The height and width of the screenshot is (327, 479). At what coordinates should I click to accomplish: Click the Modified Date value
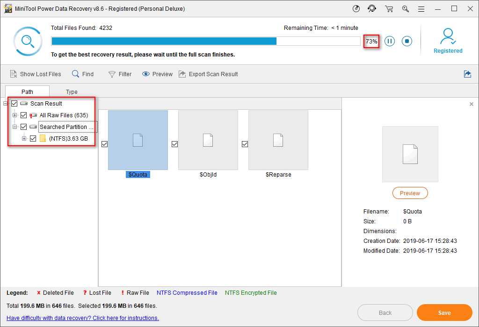(430, 251)
